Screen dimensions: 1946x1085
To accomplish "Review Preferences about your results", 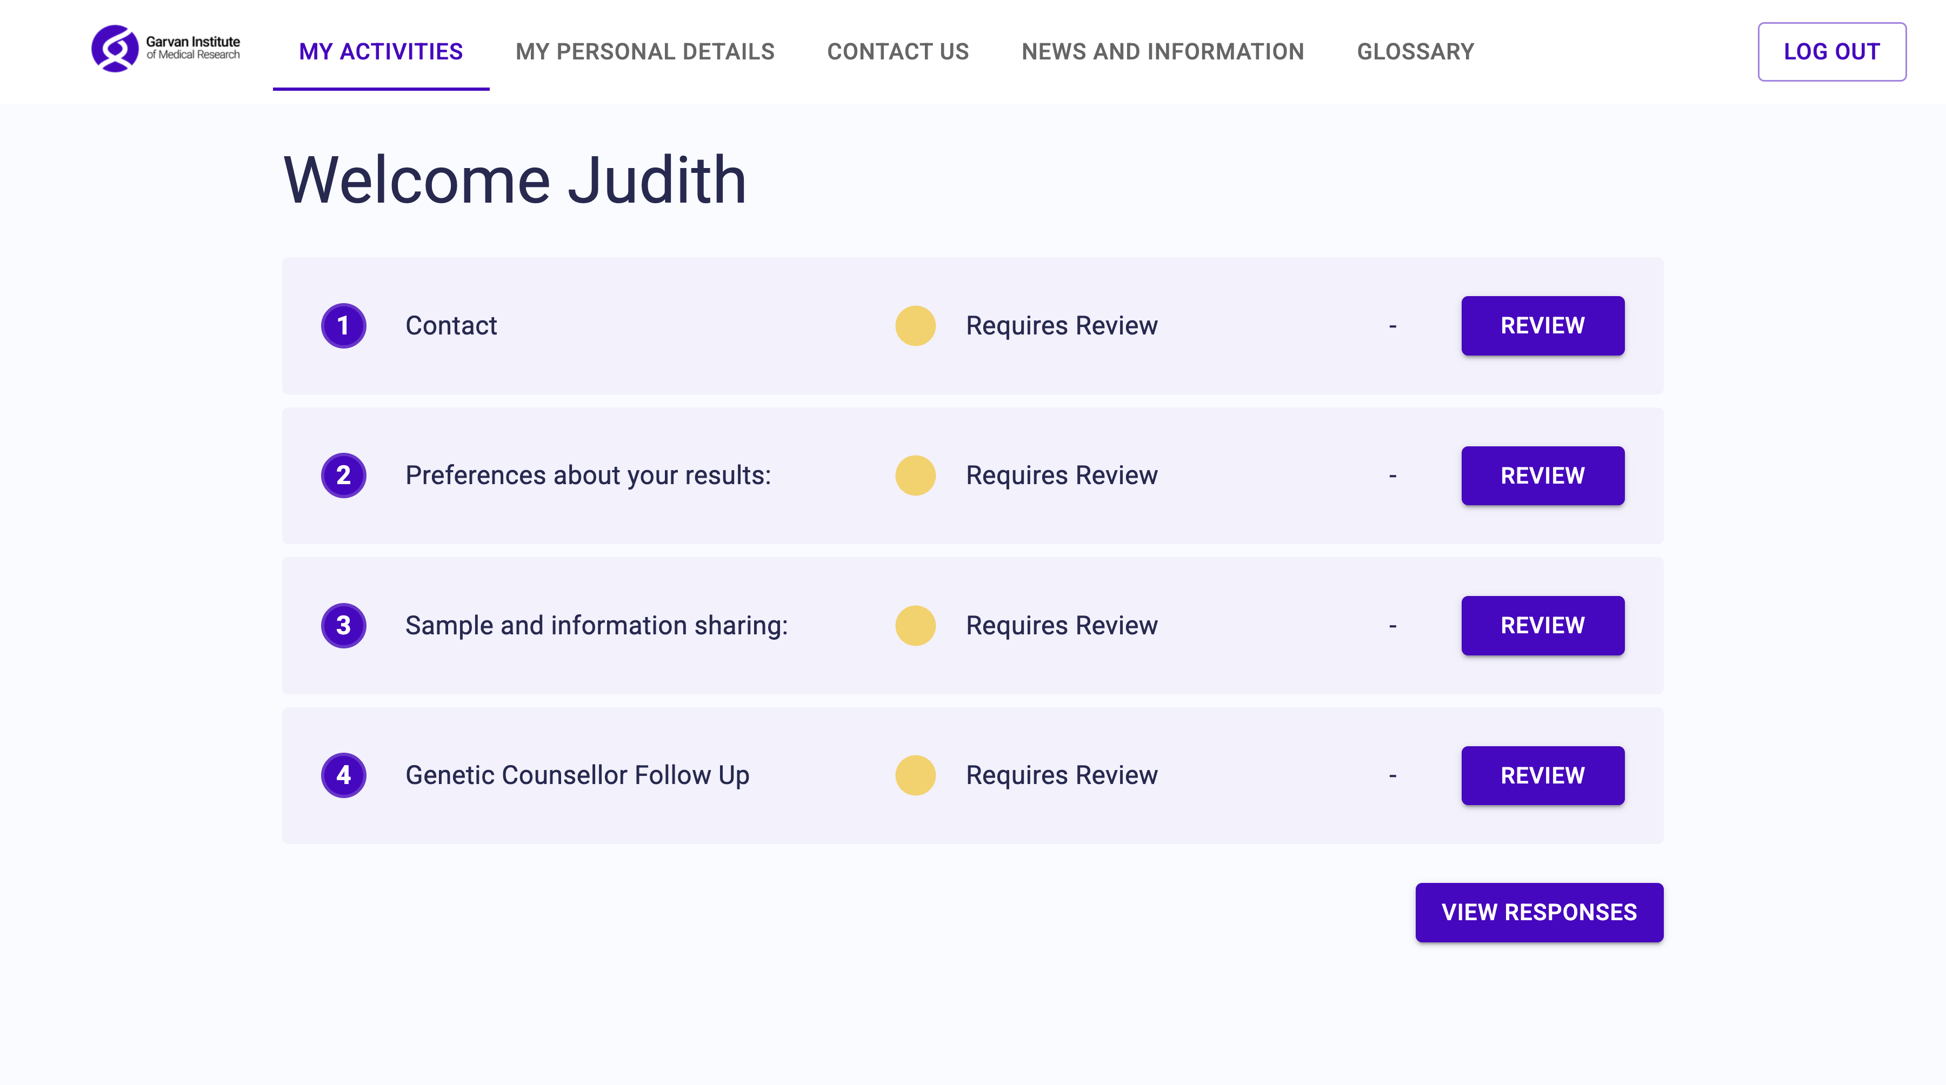I will [1542, 475].
